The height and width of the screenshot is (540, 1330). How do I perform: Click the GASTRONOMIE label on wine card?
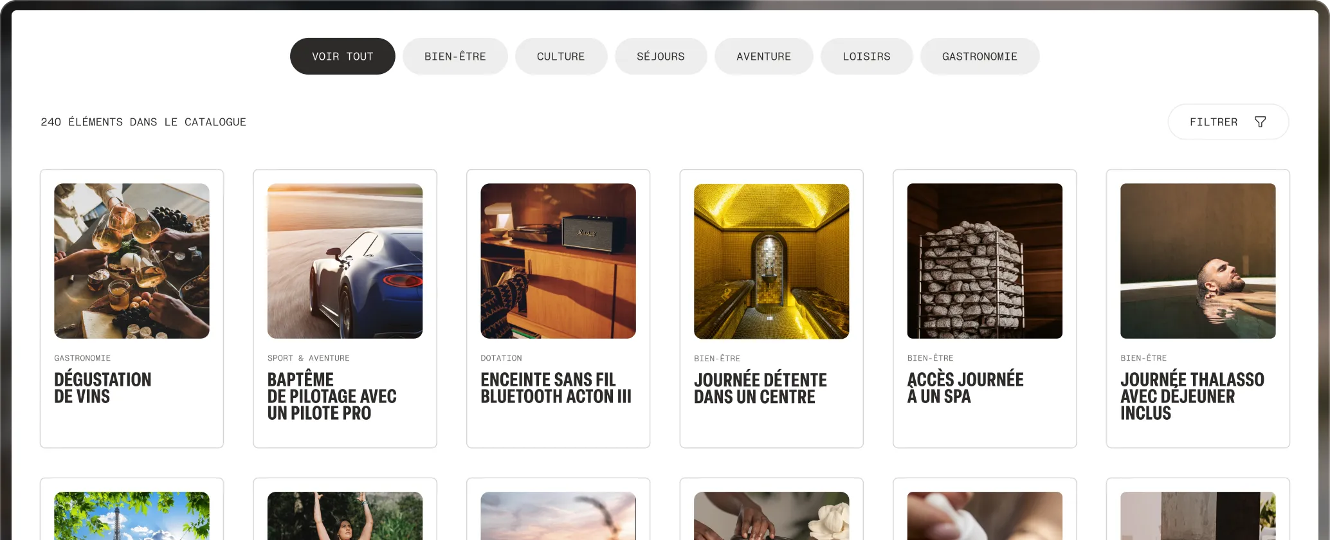click(x=82, y=358)
